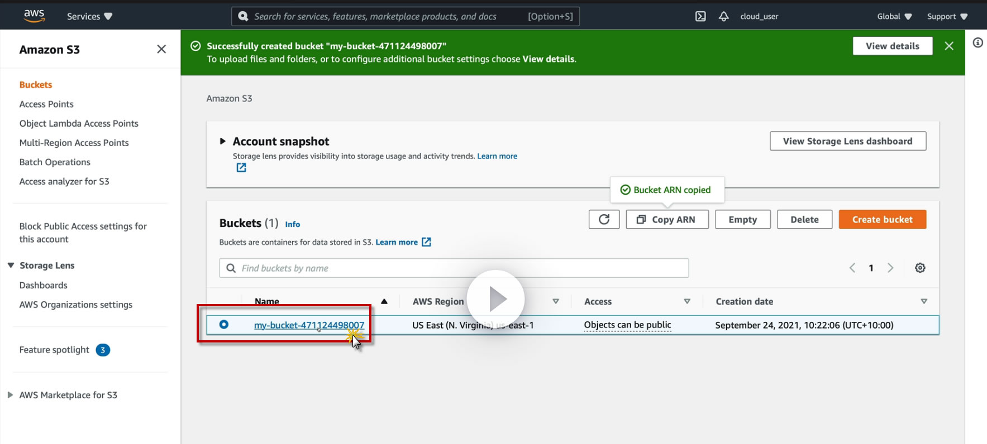The height and width of the screenshot is (444, 987).
Task: Collapse the Storage Lens section
Action: pyautogui.click(x=11, y=266)
